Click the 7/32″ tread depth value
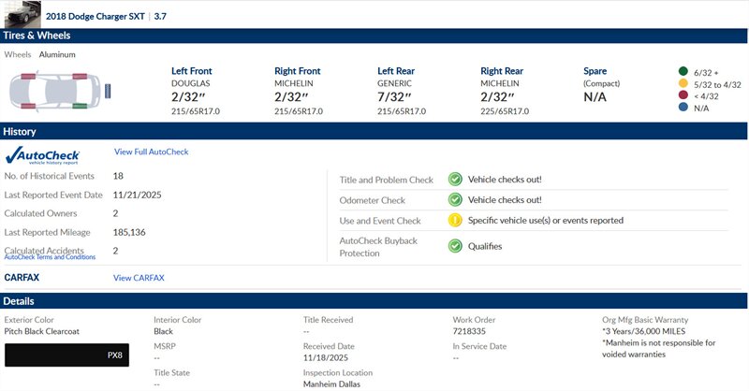The width and height of the screenshot is (749, 391). pos(394,97)
